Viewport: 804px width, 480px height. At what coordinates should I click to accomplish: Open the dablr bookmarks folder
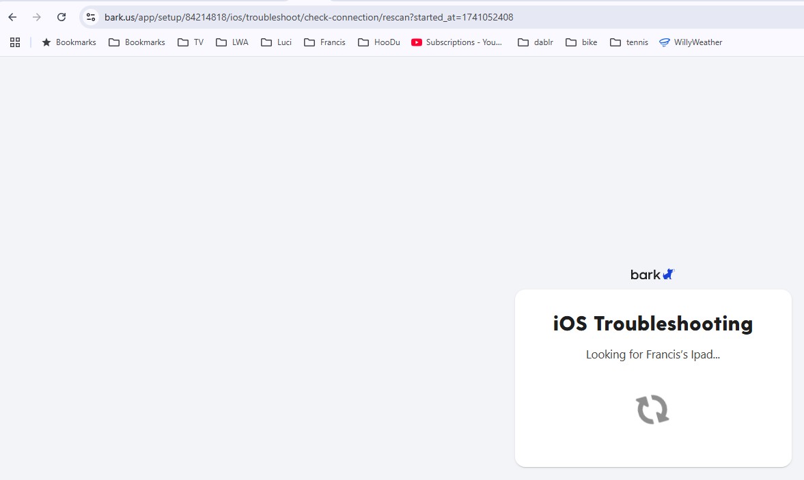pyautogui.click(x=536, y=42)
